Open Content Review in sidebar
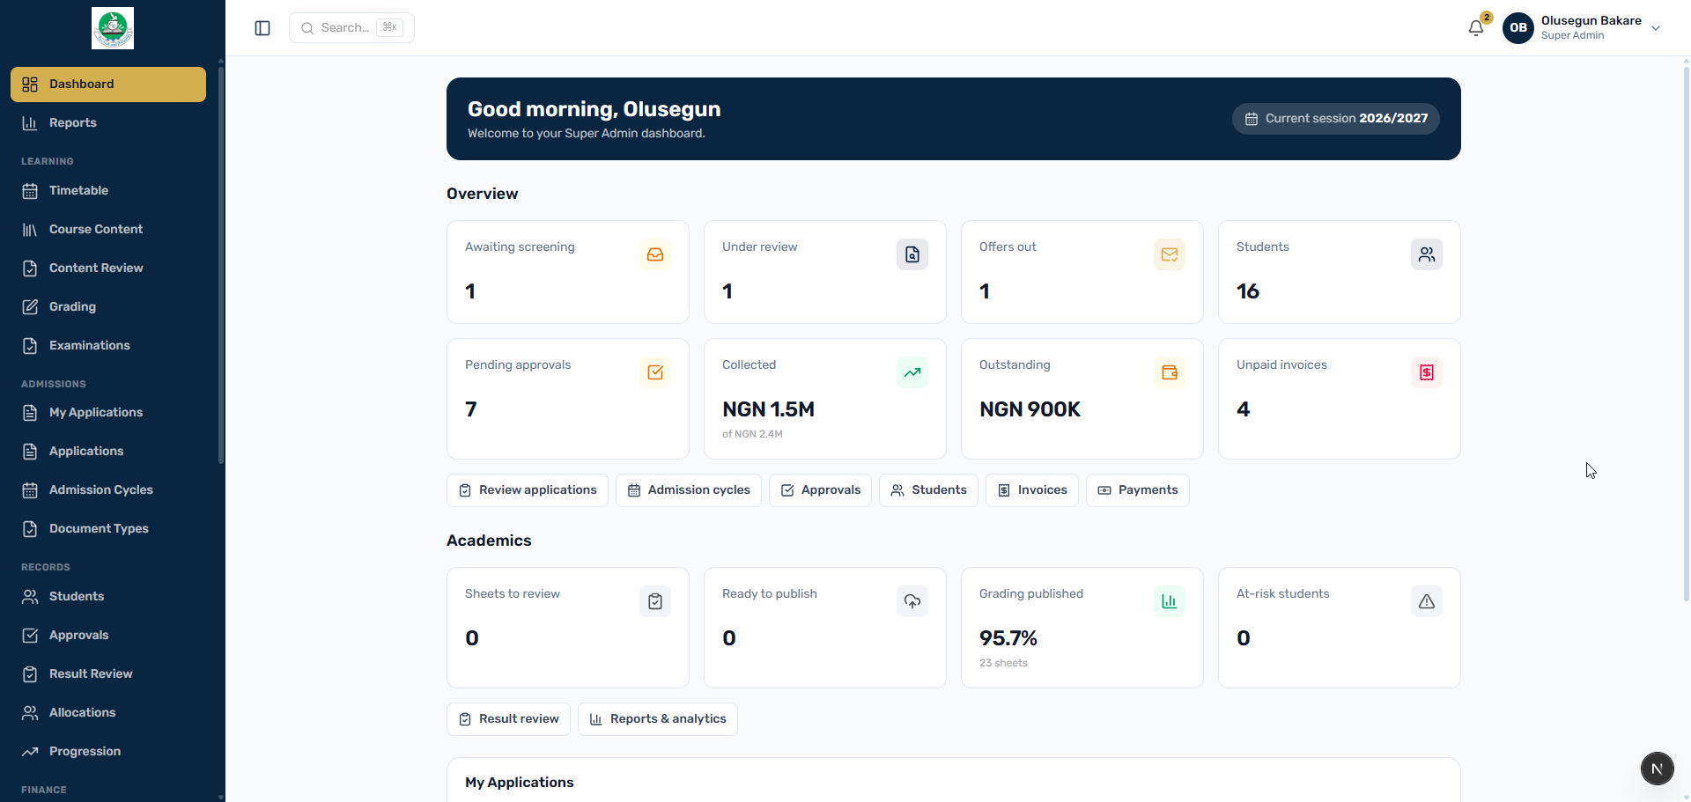1691x802 pixels. pos(108,269)
